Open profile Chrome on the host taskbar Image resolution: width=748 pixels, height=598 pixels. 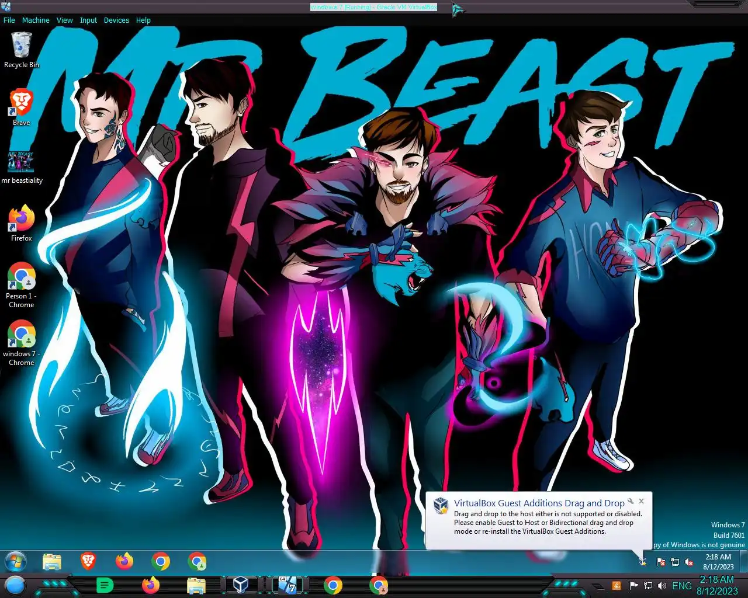(378, 585)
